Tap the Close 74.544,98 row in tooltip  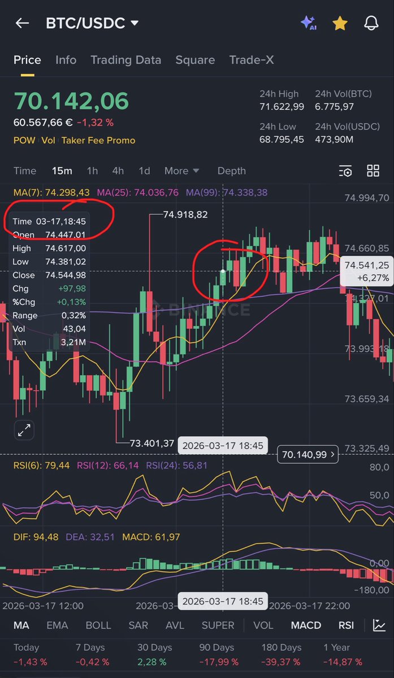[49, 275]
